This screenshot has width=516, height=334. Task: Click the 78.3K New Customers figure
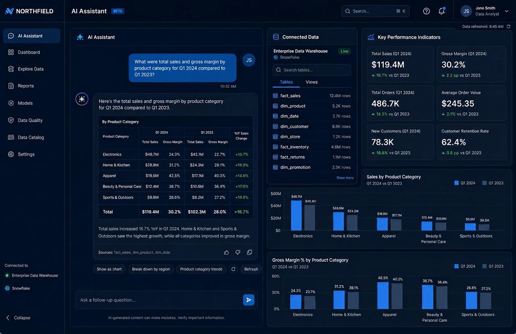(x=383, y=142)
